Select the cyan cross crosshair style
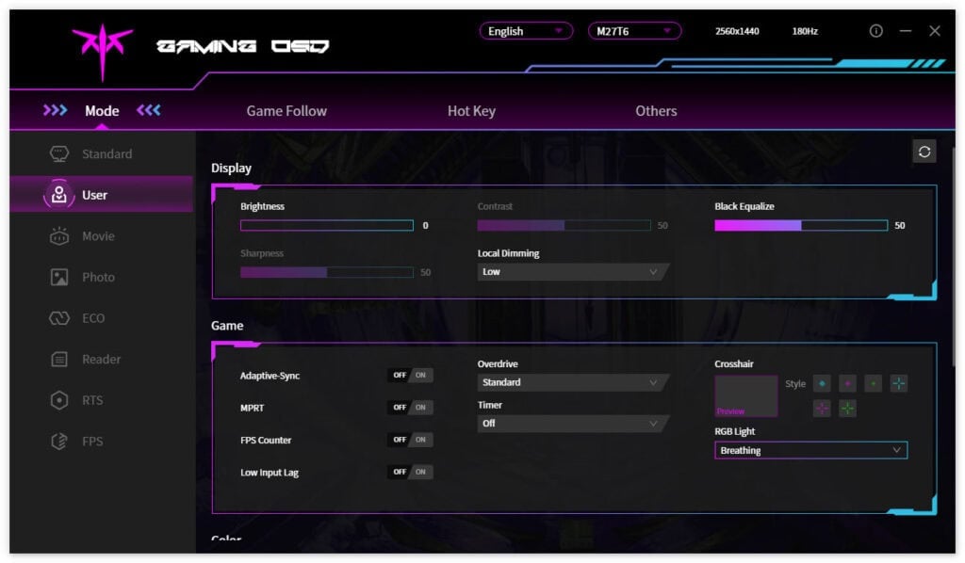The width and height of the screenshot is (965, 563). (x=898, y=383)
